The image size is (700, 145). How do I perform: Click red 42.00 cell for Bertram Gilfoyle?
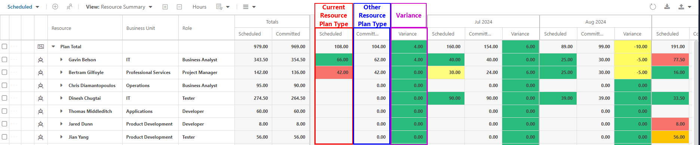tap(334, 72)
